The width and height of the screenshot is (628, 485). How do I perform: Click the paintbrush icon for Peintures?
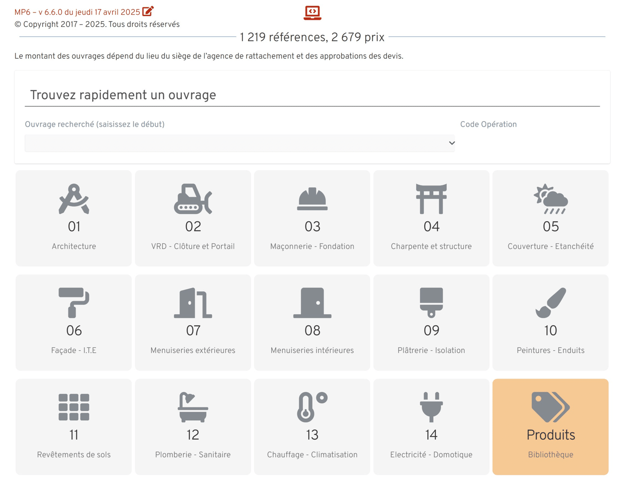pyautogui.click(x=550, y=303)
